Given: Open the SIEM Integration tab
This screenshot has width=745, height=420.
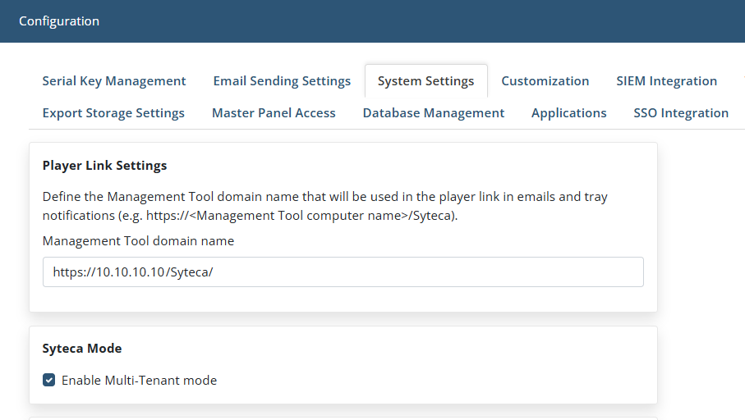Looking at the screenshot, I should point(667,81).
